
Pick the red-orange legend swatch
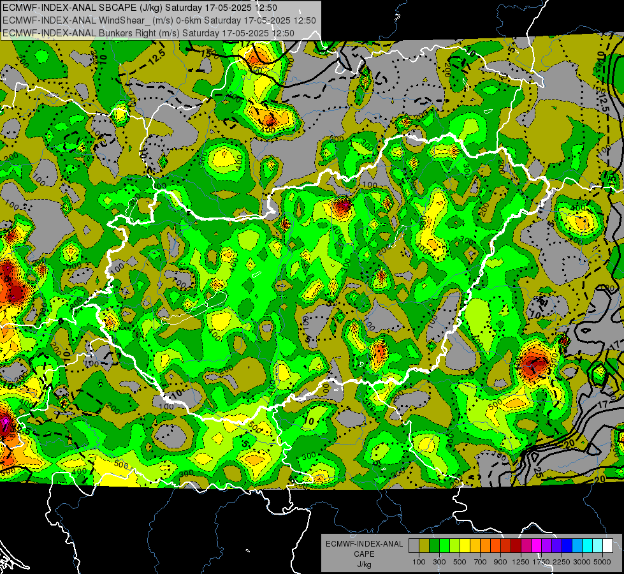pos(495,546)
